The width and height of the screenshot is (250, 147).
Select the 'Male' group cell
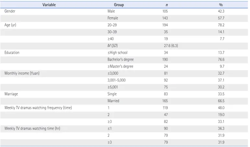111,11
